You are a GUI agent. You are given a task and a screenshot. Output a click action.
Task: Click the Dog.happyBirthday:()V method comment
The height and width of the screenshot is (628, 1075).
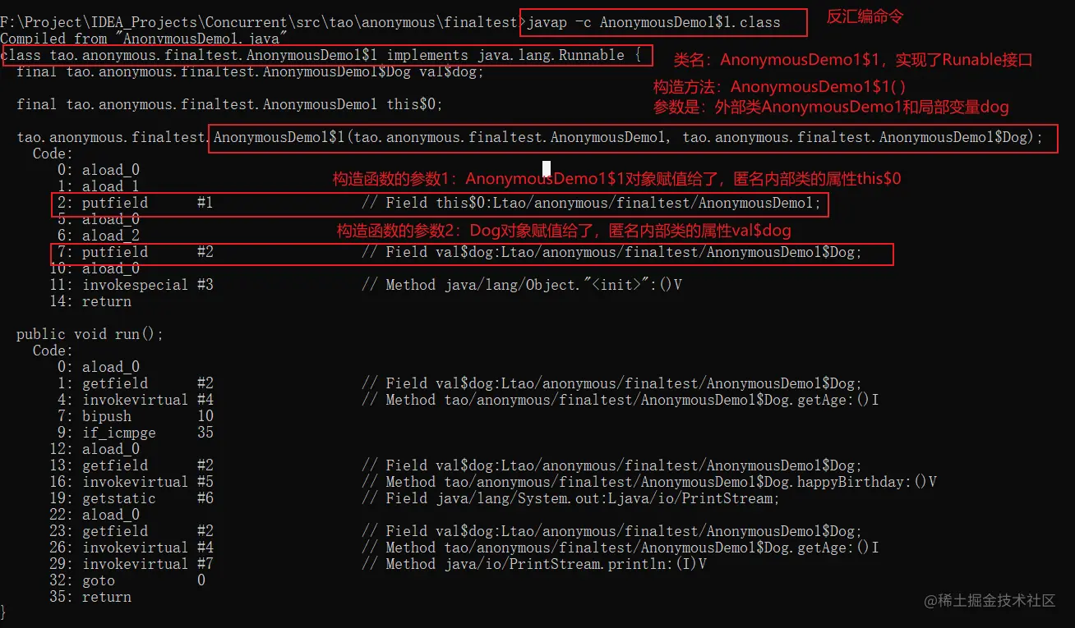[x=649, y=482]
